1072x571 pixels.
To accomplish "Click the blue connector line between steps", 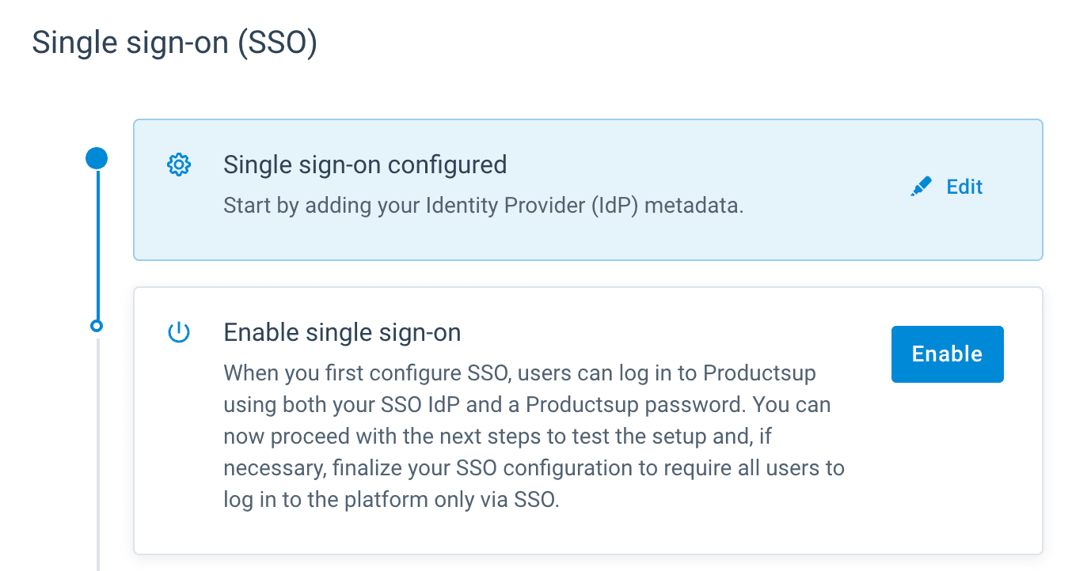I will pos(97,245).
